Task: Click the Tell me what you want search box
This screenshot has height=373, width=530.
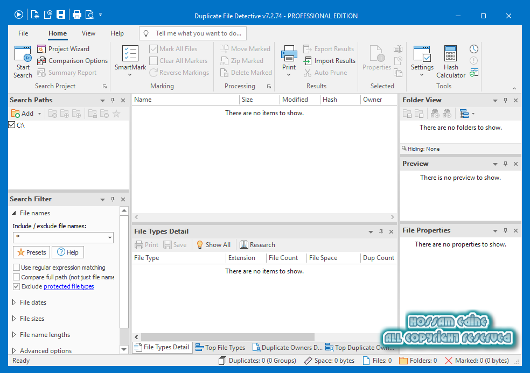Action: click(193, 33)
